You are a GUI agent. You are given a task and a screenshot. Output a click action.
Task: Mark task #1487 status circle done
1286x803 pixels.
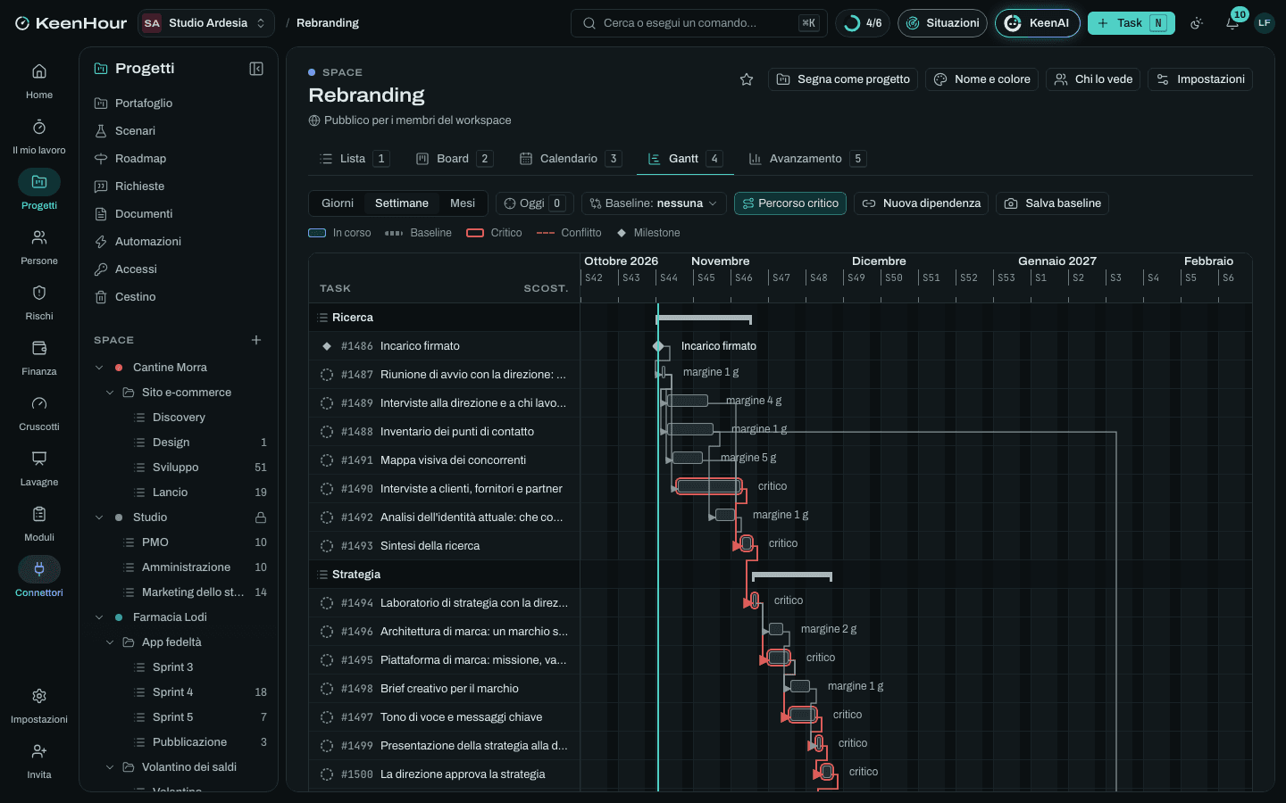point(327,375)
